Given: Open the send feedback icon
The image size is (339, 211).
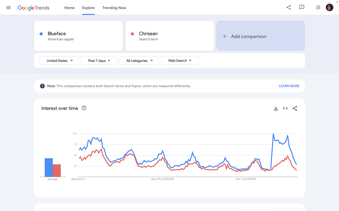Looking at the screenshot, I should tap(302, 8).
